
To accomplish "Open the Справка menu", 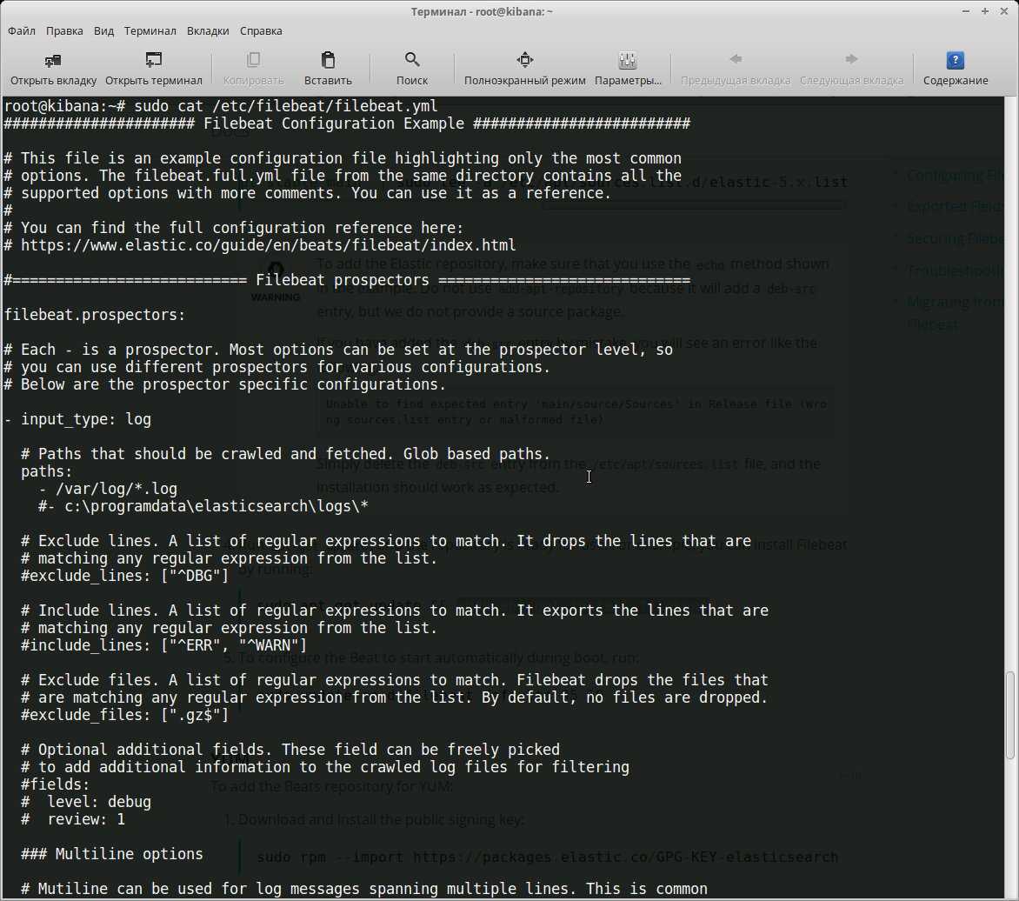I will pos(261,30).
